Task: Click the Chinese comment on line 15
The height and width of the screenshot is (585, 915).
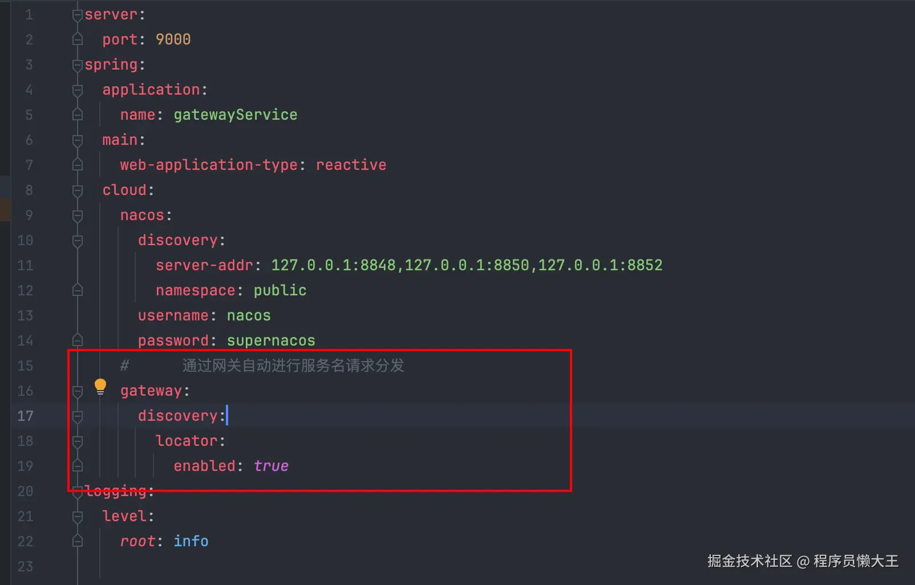Action: click(293, 366)
